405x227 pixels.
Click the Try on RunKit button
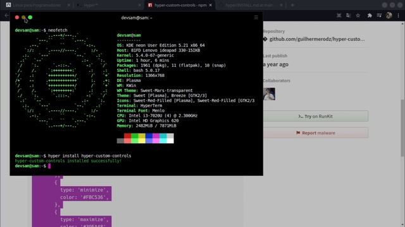pyautogui.click(x=316, y=116)
